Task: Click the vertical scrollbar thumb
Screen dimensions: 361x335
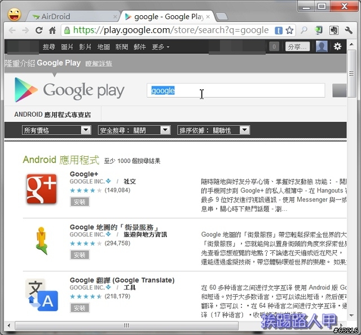Action: pyautogui.click(x=351, y=74)
